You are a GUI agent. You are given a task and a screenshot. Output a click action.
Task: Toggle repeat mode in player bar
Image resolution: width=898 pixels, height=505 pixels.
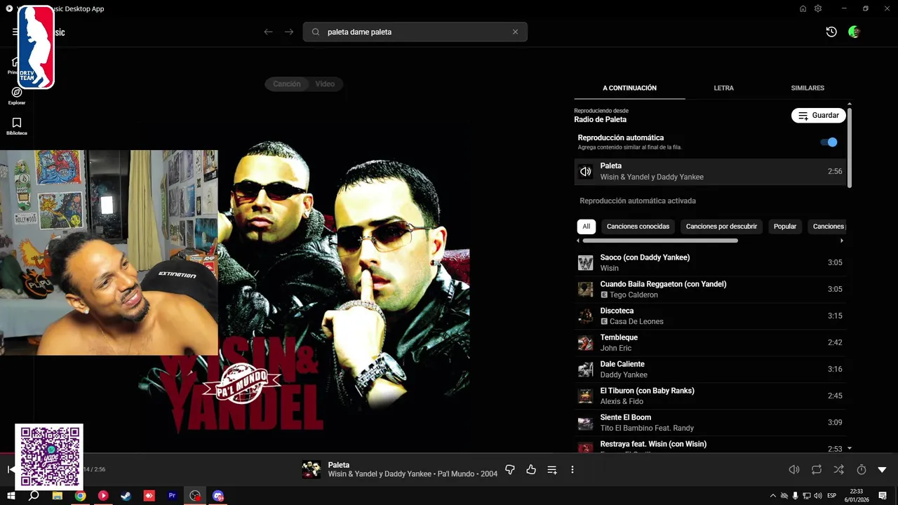tap(817, 469)
